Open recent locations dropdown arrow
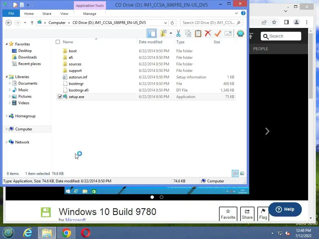Viewport: 319px width, 239px height. (x=25, y=23)
